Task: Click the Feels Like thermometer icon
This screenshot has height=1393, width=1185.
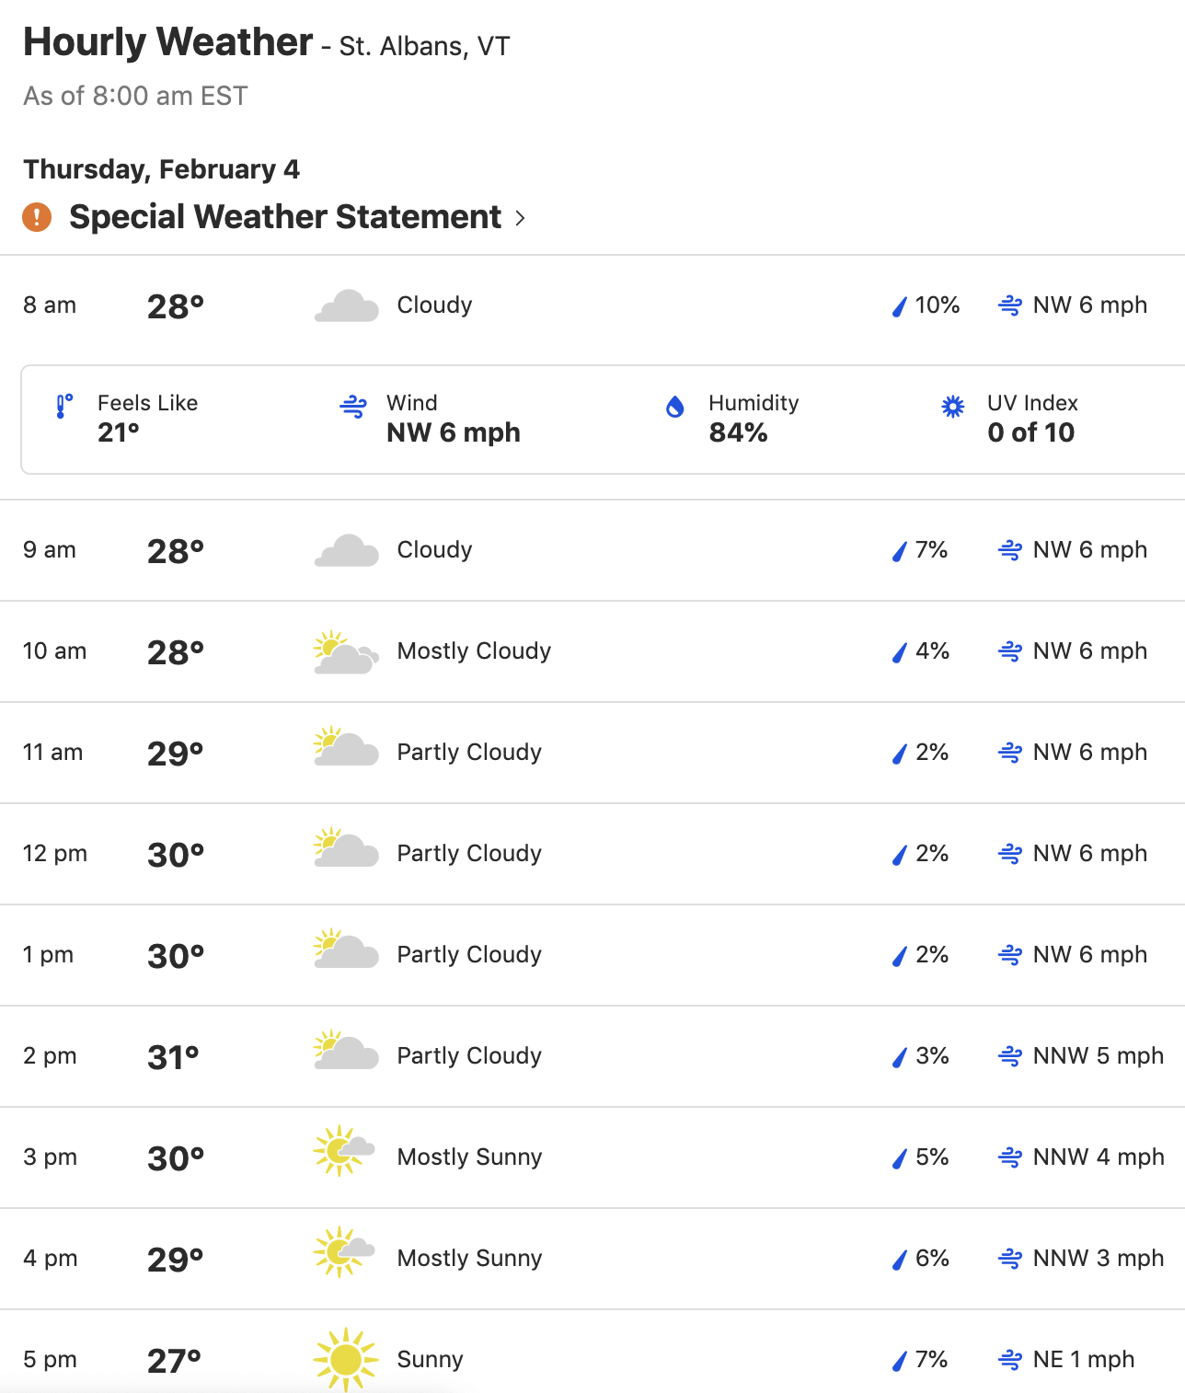Action: (x=63, y=407)
